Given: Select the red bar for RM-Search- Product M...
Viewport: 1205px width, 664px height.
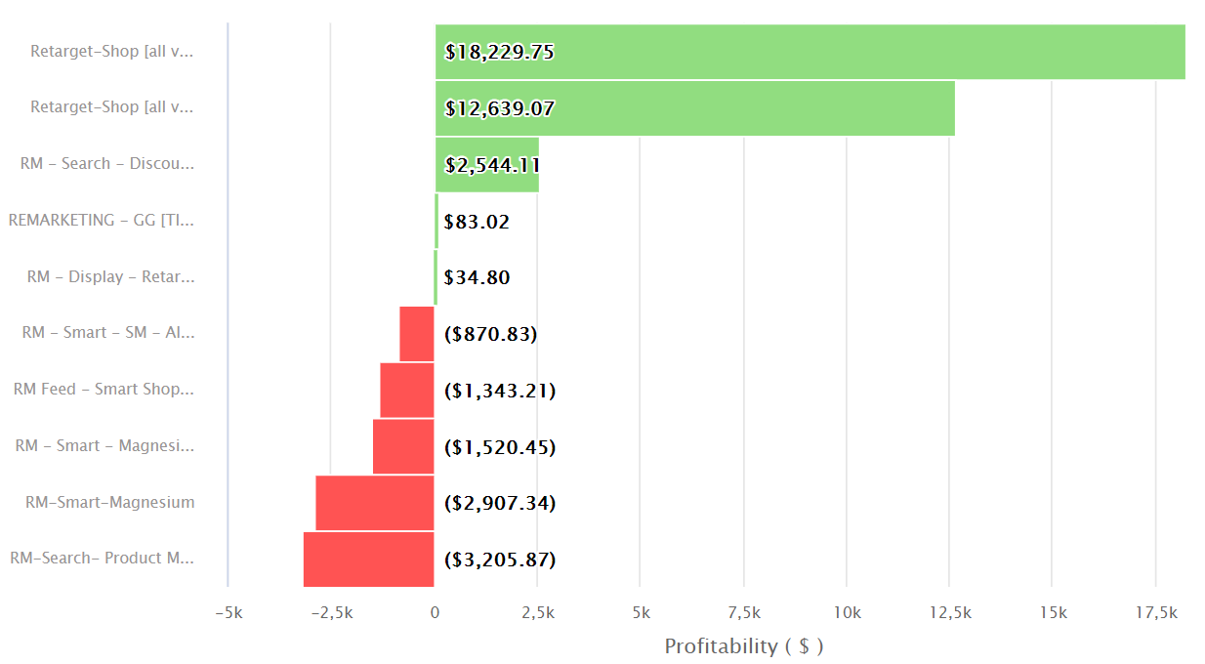Looking at the screenshot, I should [368, 560].
